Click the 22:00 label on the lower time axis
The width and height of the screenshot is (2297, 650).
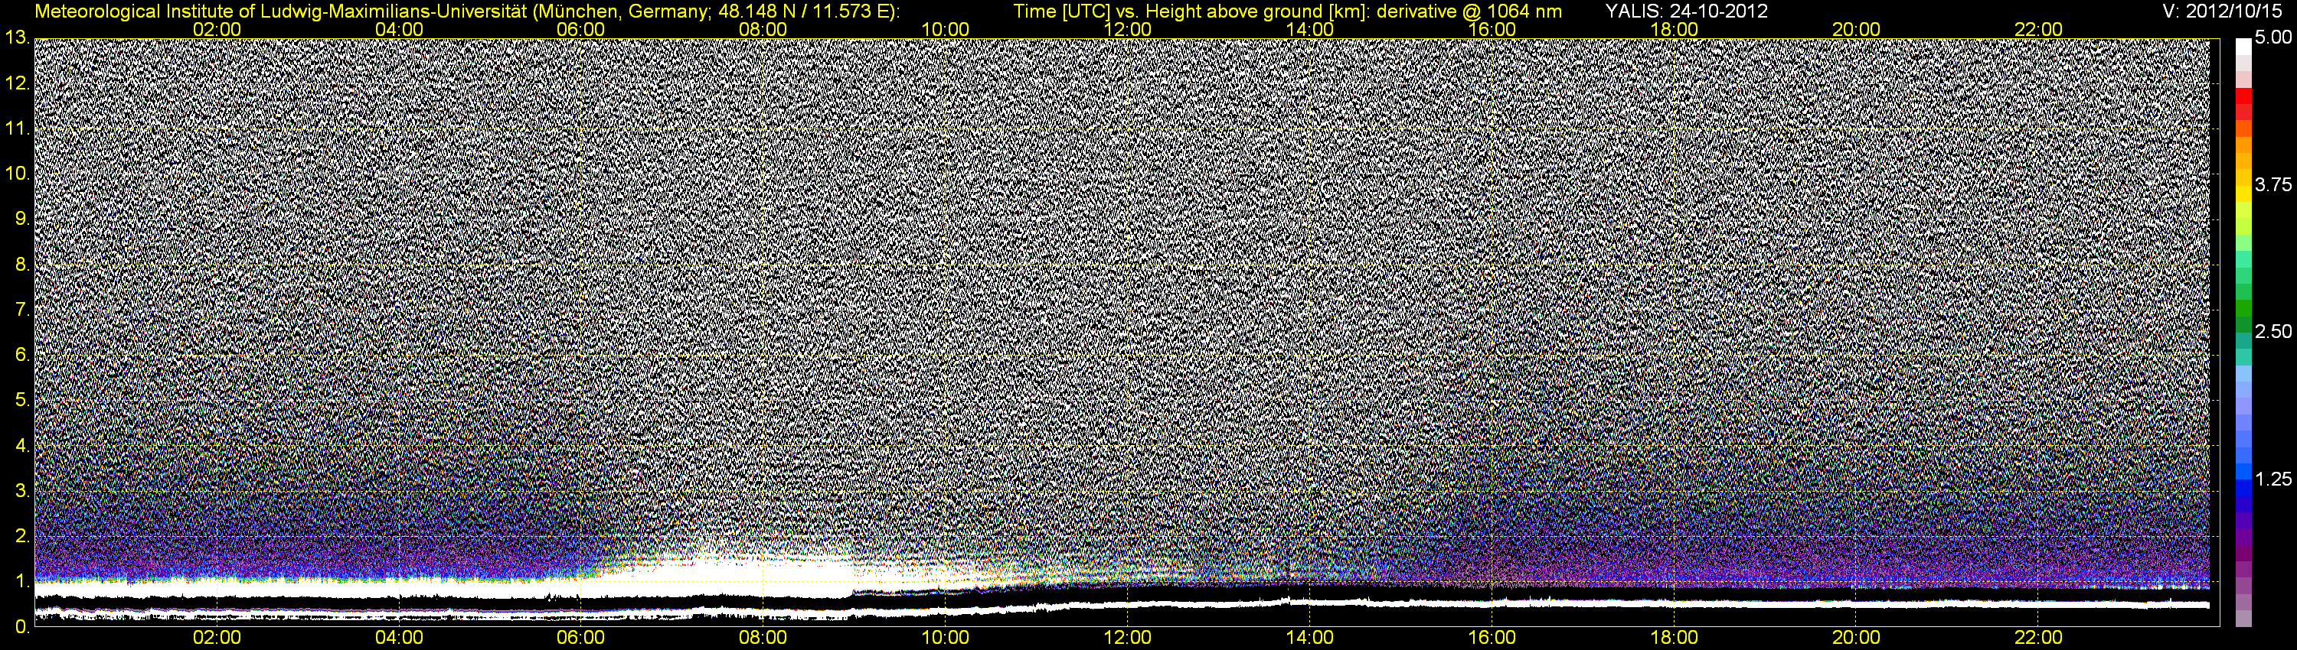pos(2038,639)
